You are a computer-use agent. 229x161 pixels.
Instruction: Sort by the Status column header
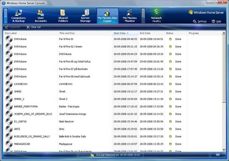pos(176,33)
